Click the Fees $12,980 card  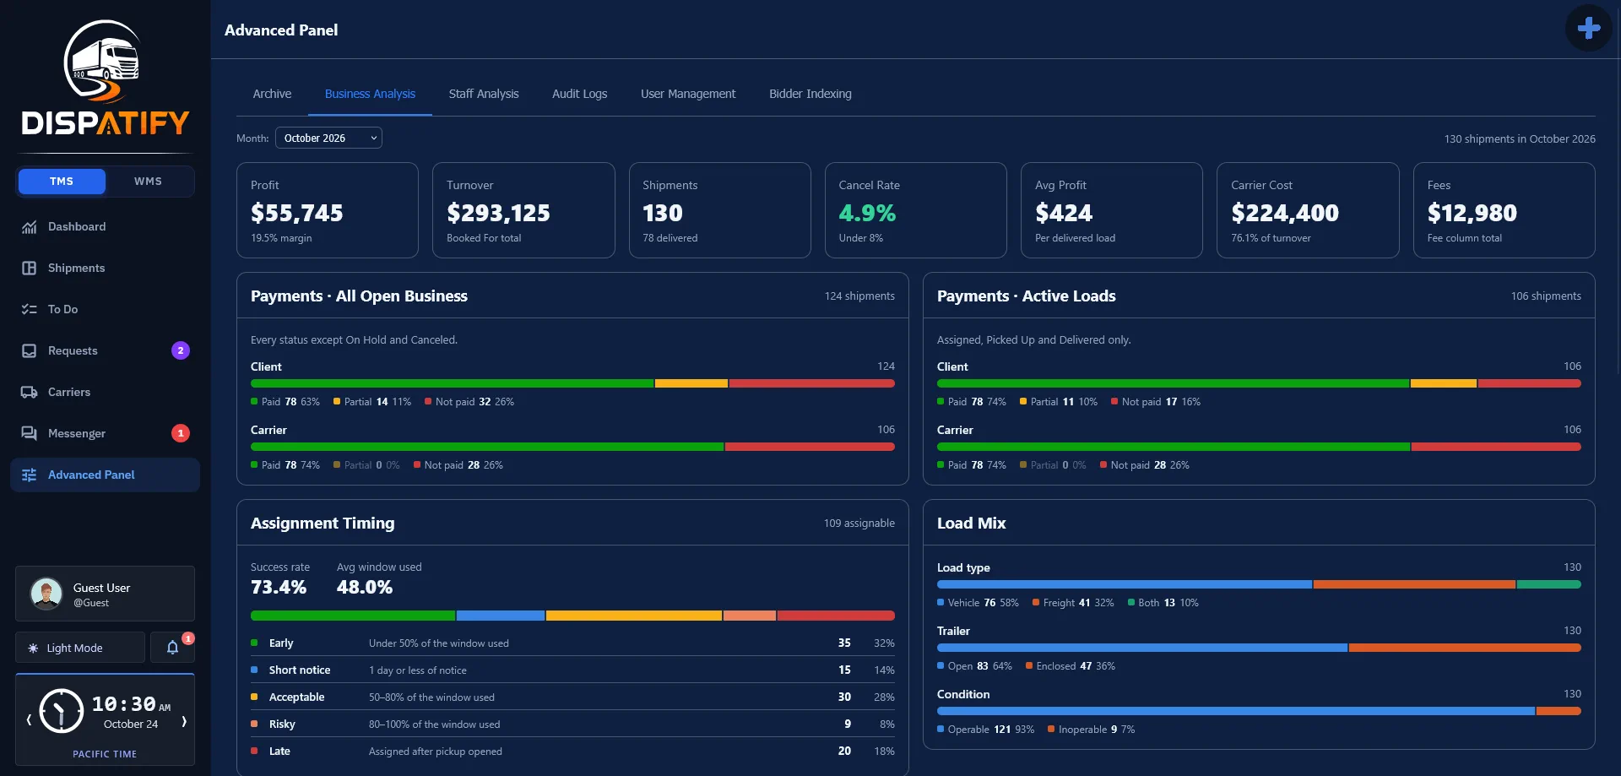point(1504,210)
